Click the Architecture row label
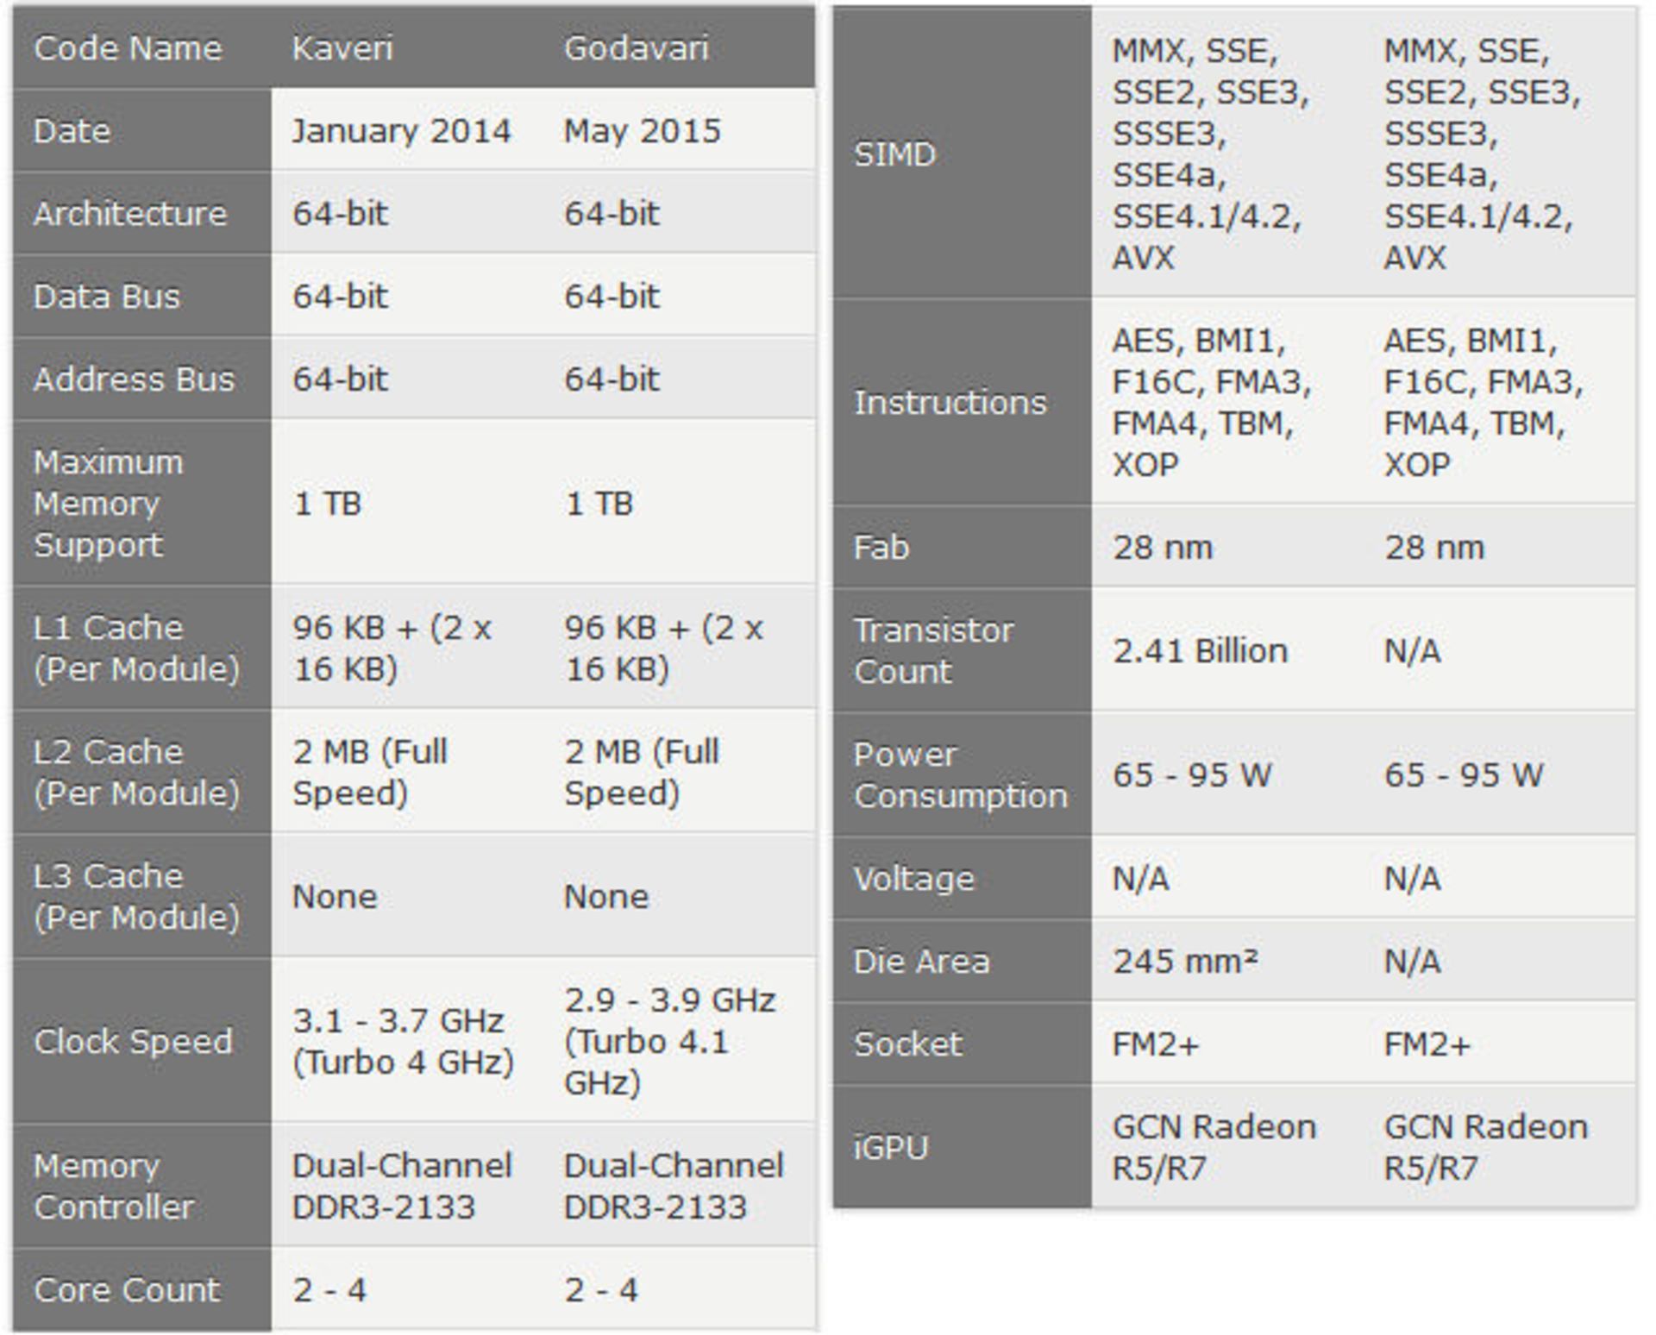Viewport: 1656px width, 1335px height. click(142, 213)
